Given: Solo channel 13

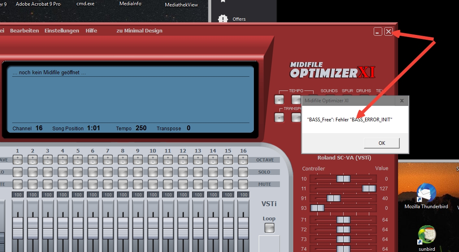Looking at the screenshot, I should coord(198,172).
